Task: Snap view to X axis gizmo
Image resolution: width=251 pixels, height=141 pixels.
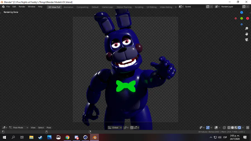Action: [247, 18]
